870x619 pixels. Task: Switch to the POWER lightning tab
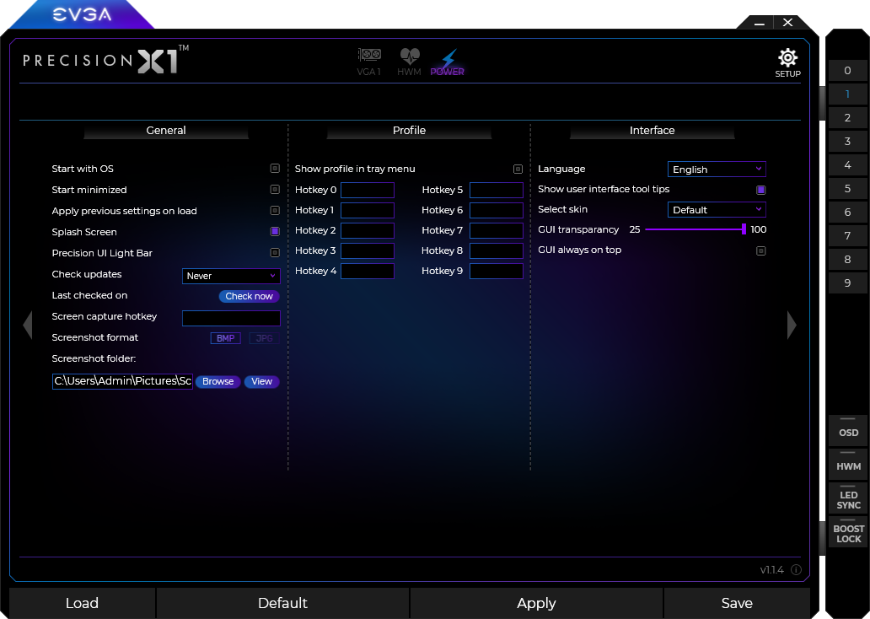click(x=447, y=62)
